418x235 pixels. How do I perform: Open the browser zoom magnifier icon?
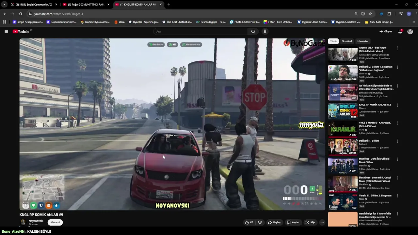356,14
